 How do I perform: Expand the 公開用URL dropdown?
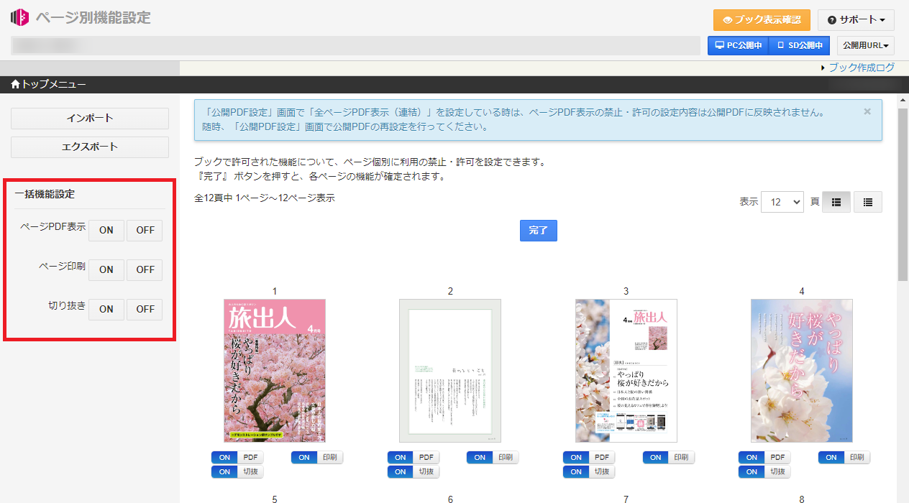pos(865,45)
